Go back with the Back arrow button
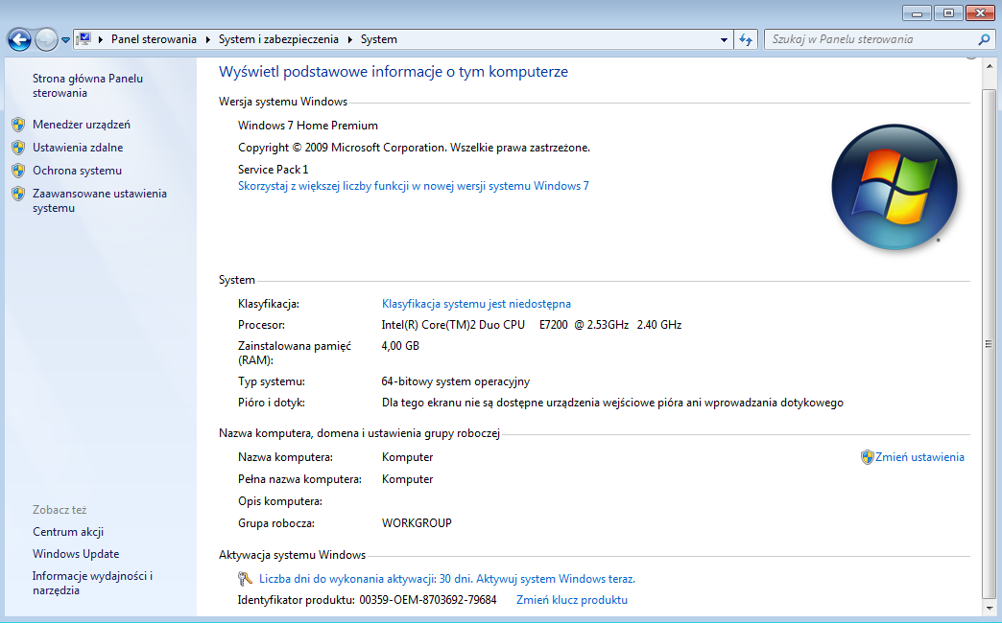 click(19, 39)
